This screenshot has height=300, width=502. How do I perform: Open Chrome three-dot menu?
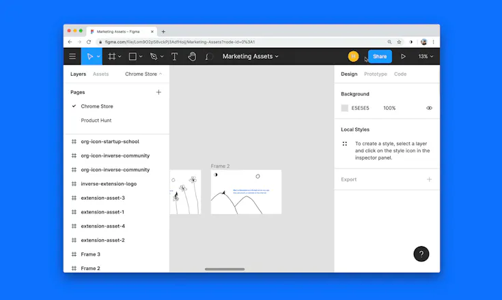pyautogui.click(x=433, y=42)
